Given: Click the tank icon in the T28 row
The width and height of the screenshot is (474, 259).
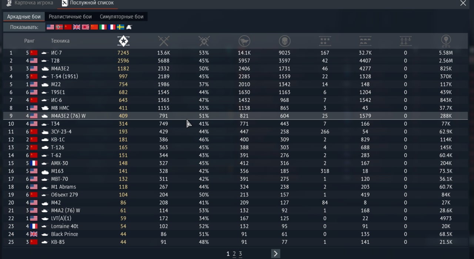Looking at the screenshot, I should [45, 61].
